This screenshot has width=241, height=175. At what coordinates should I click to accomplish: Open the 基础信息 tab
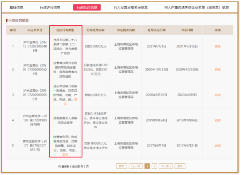[x=16, y=7]
